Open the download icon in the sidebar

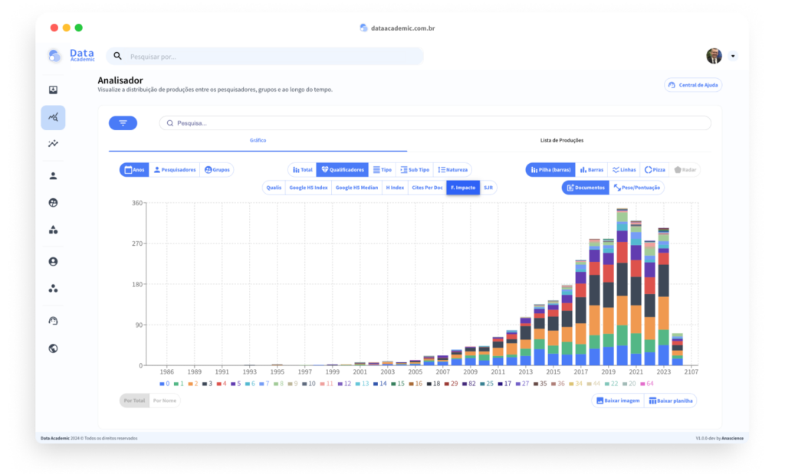pos(53,90)
